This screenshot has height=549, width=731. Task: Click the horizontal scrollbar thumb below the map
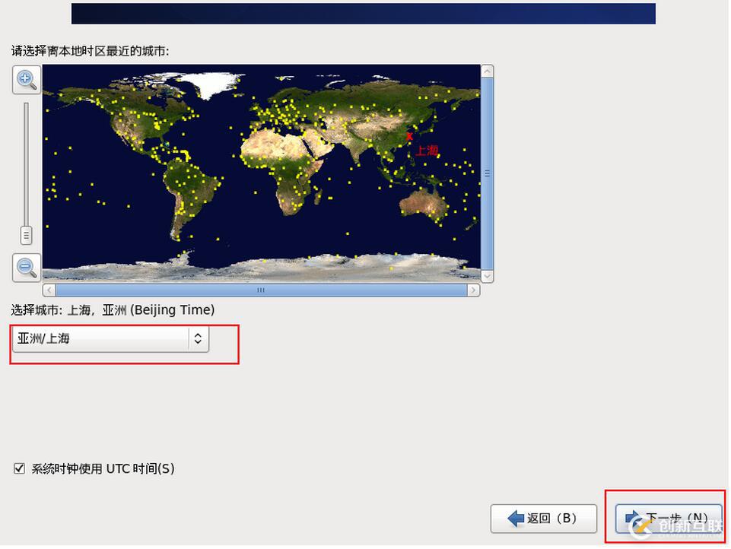[x=260, y=290]
